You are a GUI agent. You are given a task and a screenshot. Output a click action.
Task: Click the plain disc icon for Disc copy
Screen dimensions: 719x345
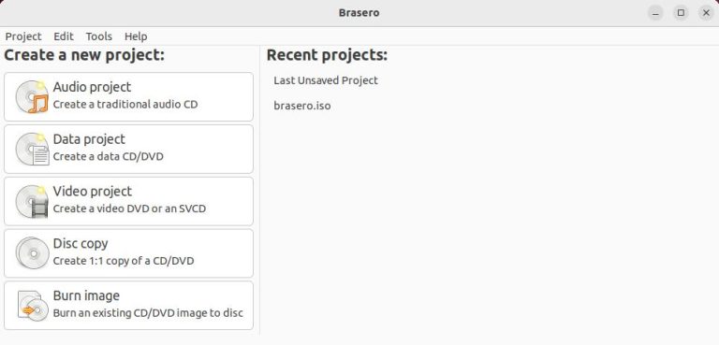32,253
